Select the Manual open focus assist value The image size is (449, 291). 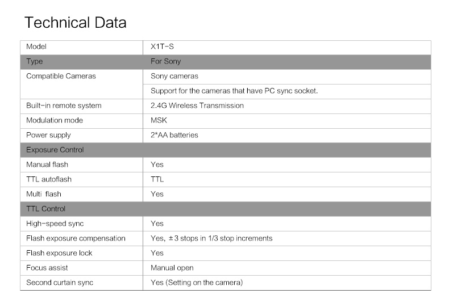172,268
